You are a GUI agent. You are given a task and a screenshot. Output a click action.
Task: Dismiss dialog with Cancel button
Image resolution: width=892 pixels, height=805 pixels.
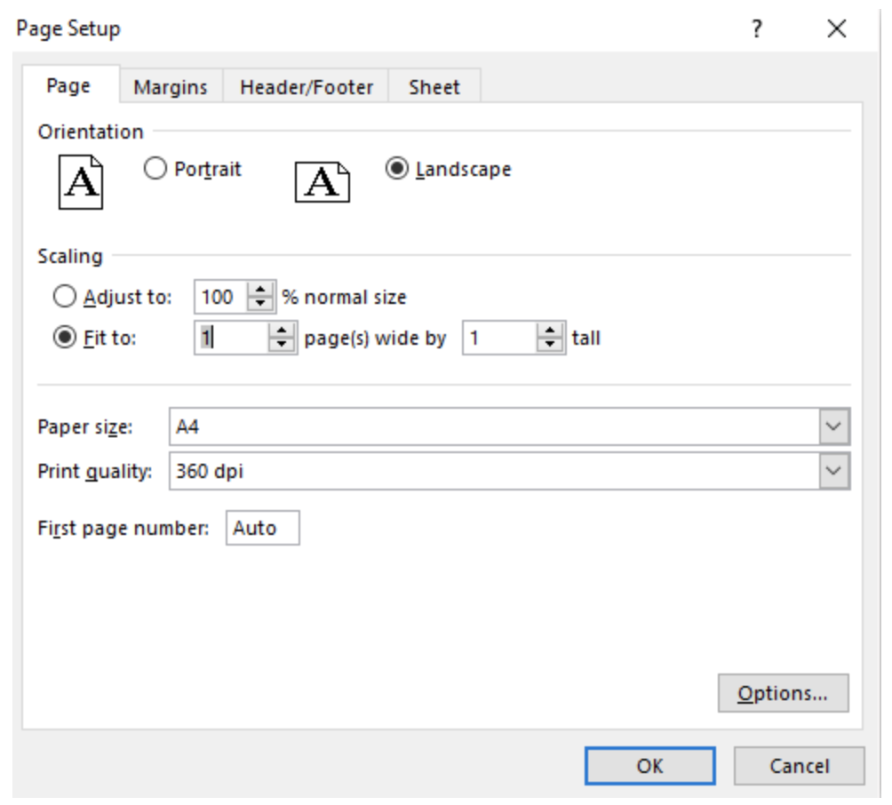[800, 766]
